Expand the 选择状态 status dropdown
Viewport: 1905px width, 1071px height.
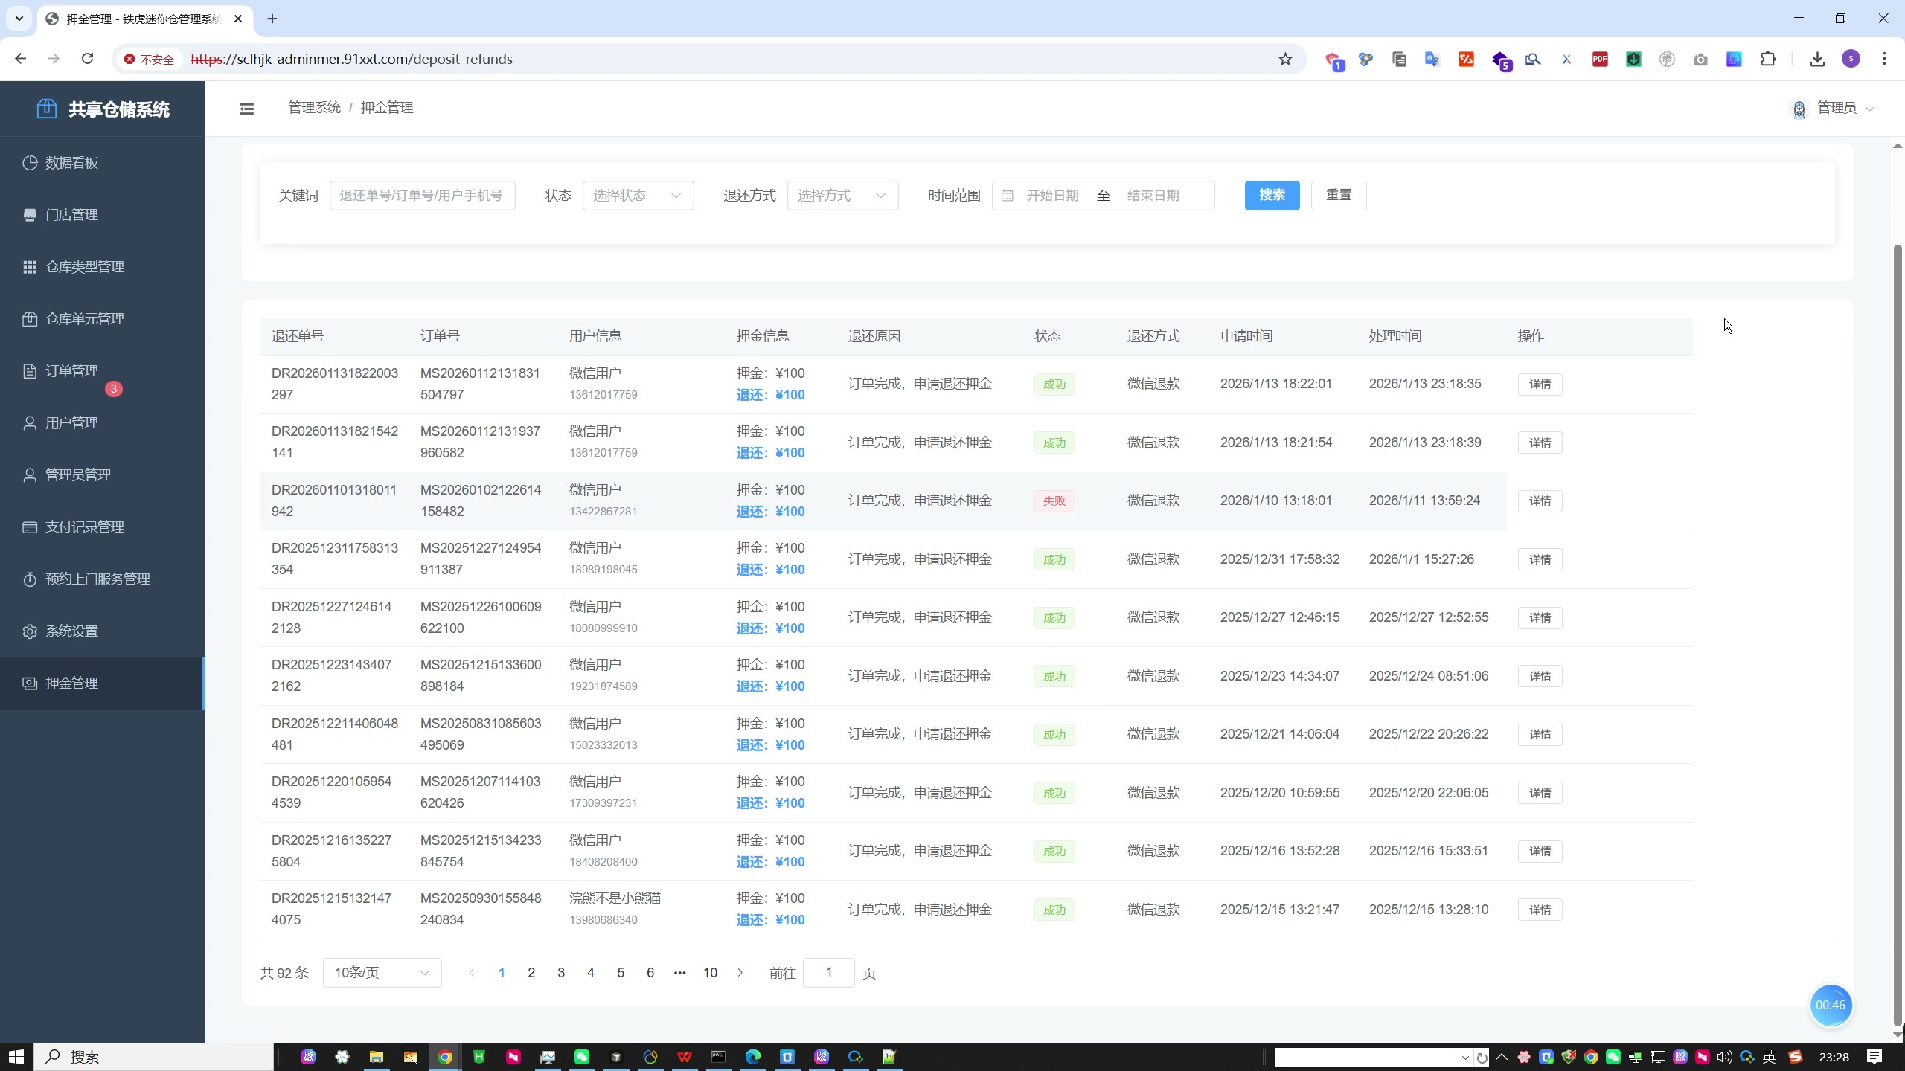(638, 196)
